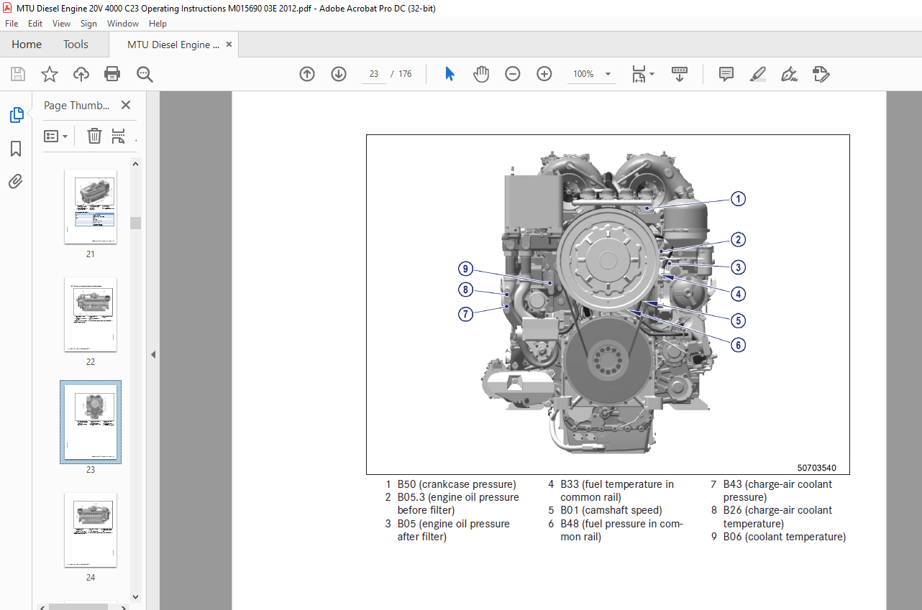Screen dimensions: 922x610
Task: Click the total pages text 176
Action: click(x=405, y=74)
